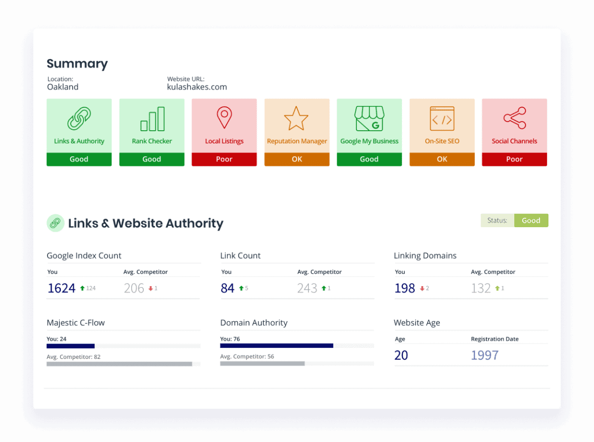Viewport: 594px width, 442px height.
Task: Click the Good badge under Links & Authority
Action: (x=79, y=159)
